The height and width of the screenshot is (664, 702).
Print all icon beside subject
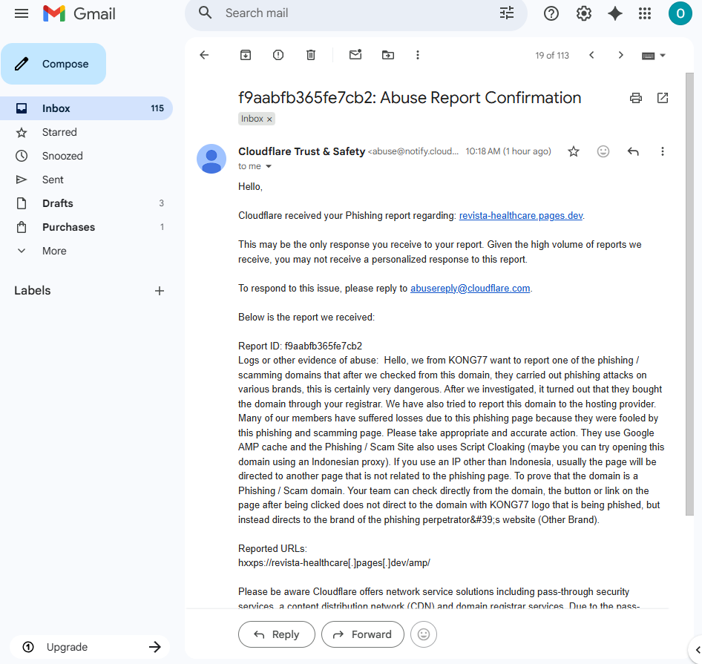pos(636,98)
